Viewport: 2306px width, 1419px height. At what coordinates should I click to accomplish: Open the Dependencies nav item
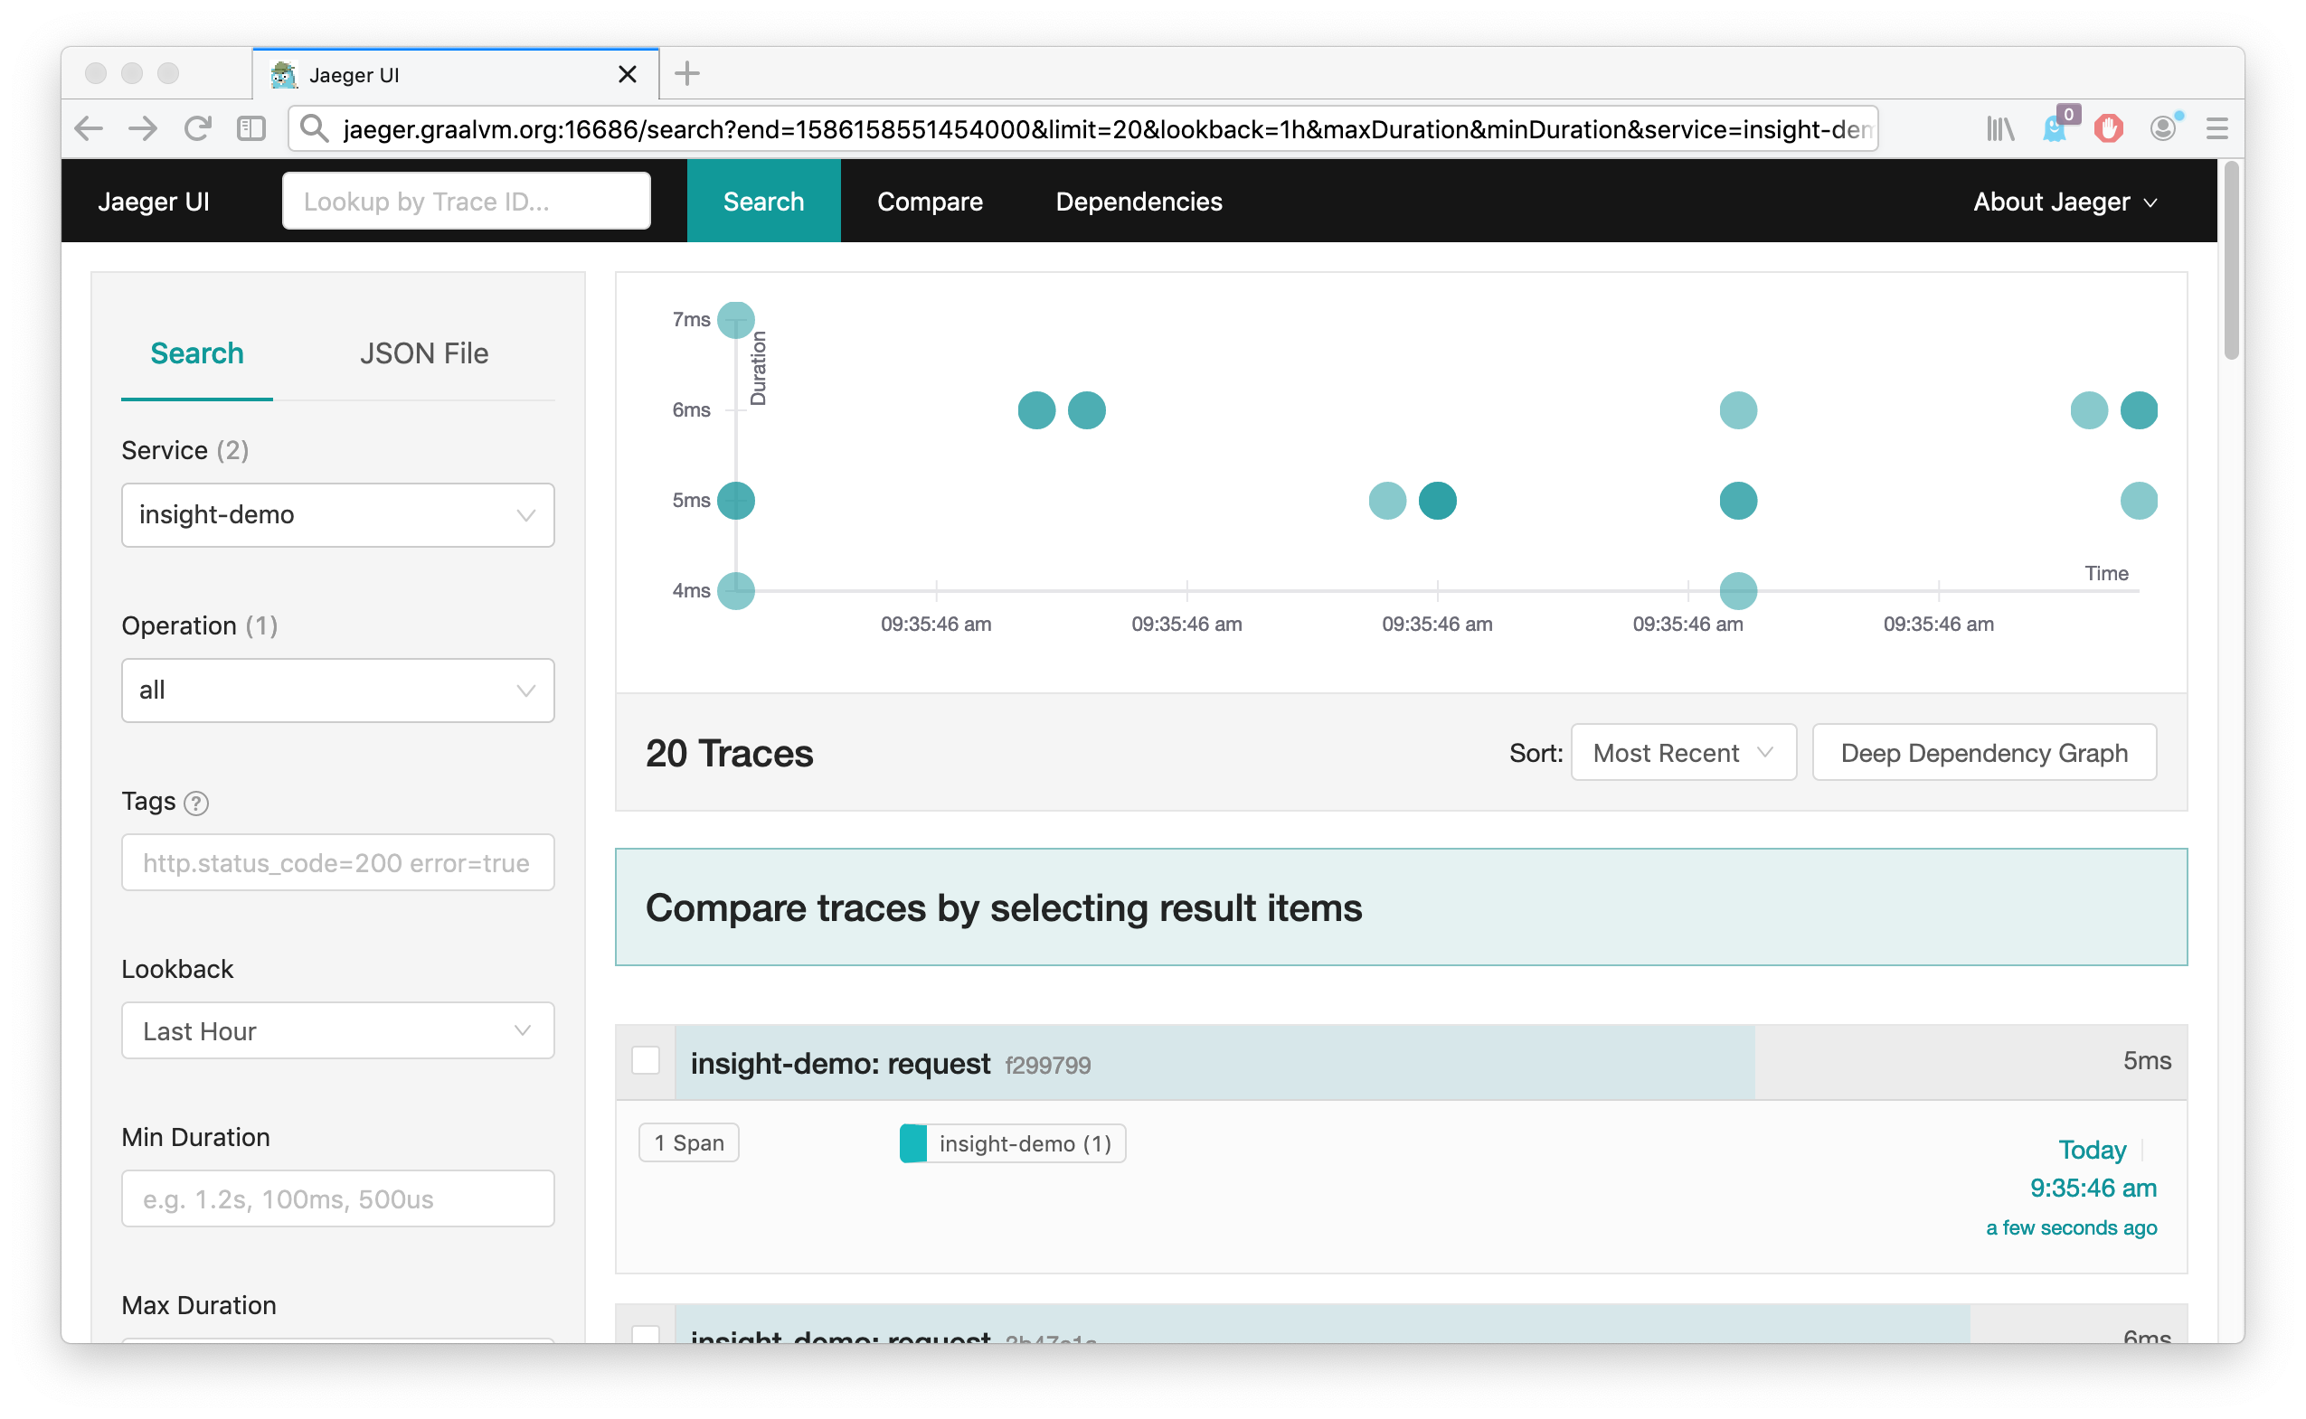[1138, 202]
